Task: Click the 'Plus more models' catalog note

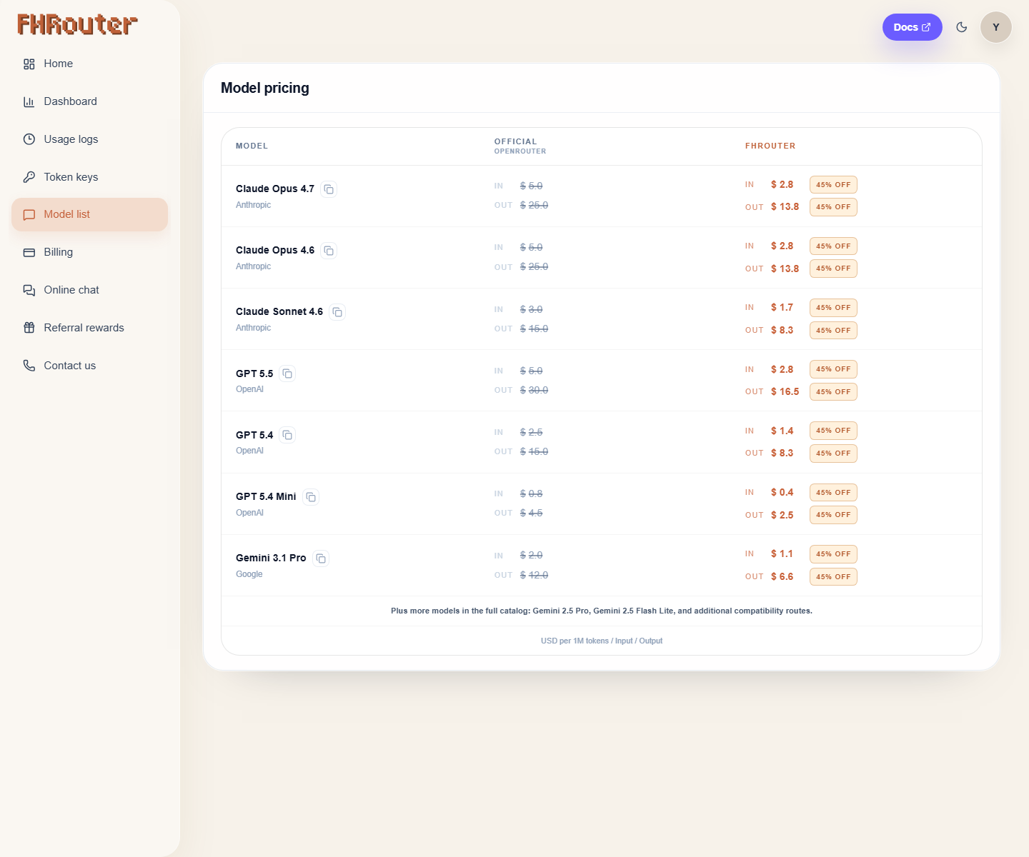Action: (x=602, y=611)
